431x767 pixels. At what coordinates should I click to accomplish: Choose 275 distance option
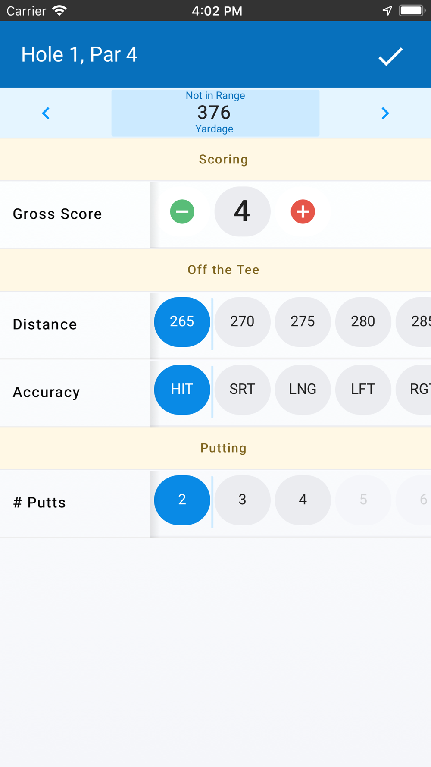pyautogui.click(x=303, y=322)
